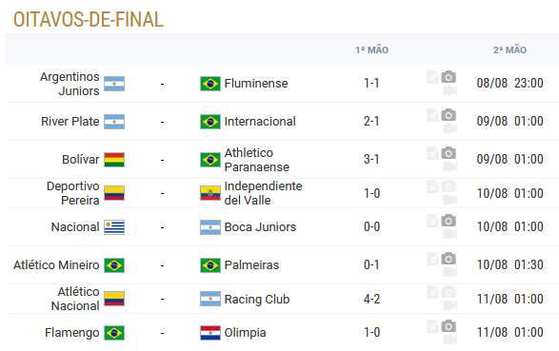
Task: Click camera icon for Flamengo vs Olimpia
Action: tap(449, 326)
